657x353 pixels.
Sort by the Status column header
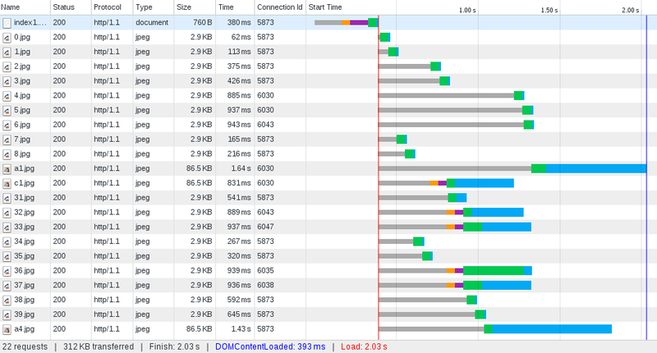(x=71, y=7)
